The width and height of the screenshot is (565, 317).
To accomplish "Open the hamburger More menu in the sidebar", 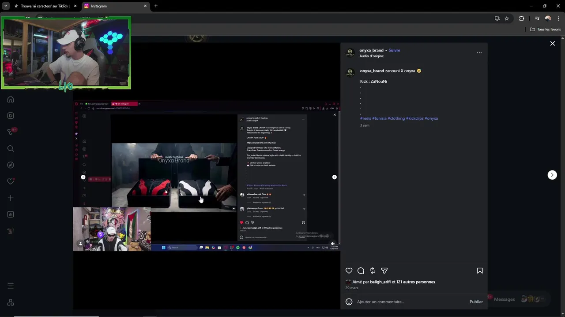I will (11, 286).
